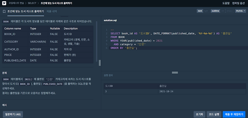Open the SELECT breadcrumb link
The height and width of the screenshot is (118, 248).
(32, 3)
